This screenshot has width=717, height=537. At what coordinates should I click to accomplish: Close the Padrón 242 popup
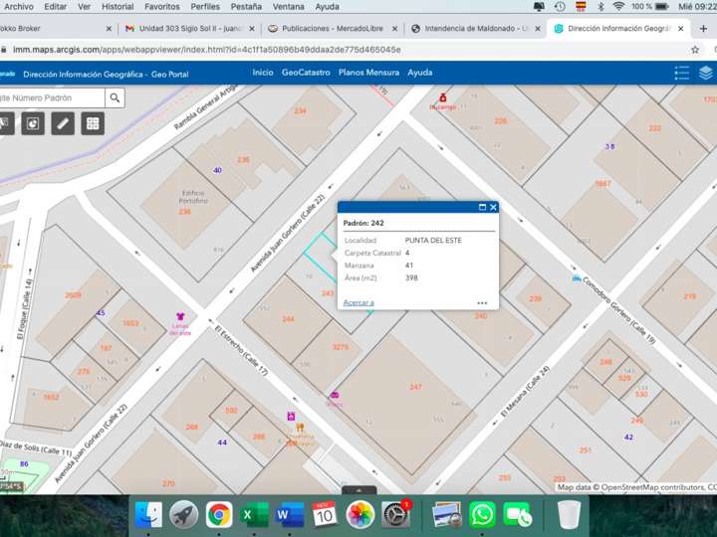tap(493, 207)
